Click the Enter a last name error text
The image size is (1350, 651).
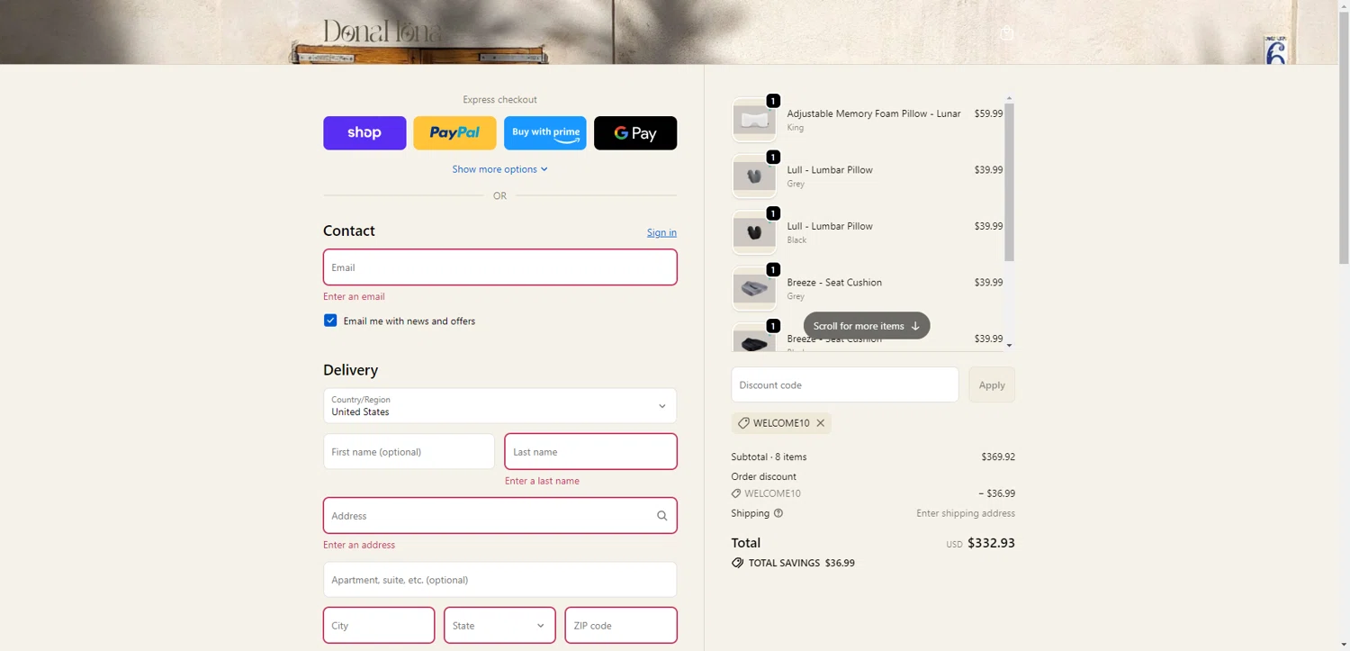[x=542, y=481]
